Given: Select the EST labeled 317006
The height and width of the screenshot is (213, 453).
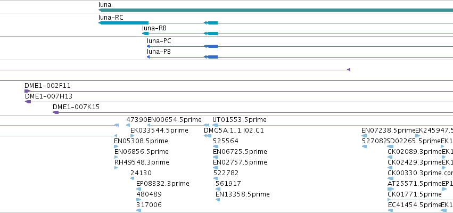Looking at the screenshot, I should pos(149,204).
